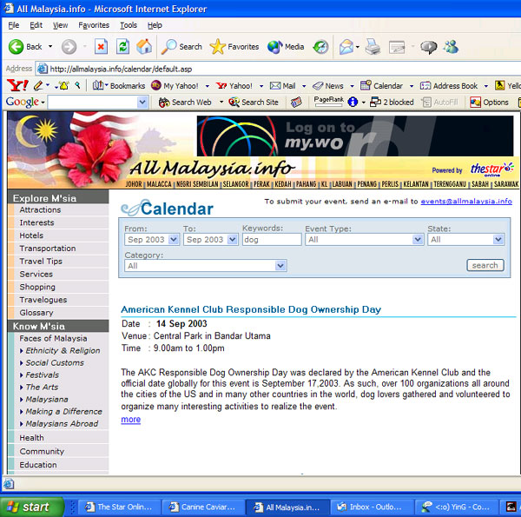This screenshot has height=517, width=521.
Task: Open Yahoo! News toolbar button
Action: (328, 86)
